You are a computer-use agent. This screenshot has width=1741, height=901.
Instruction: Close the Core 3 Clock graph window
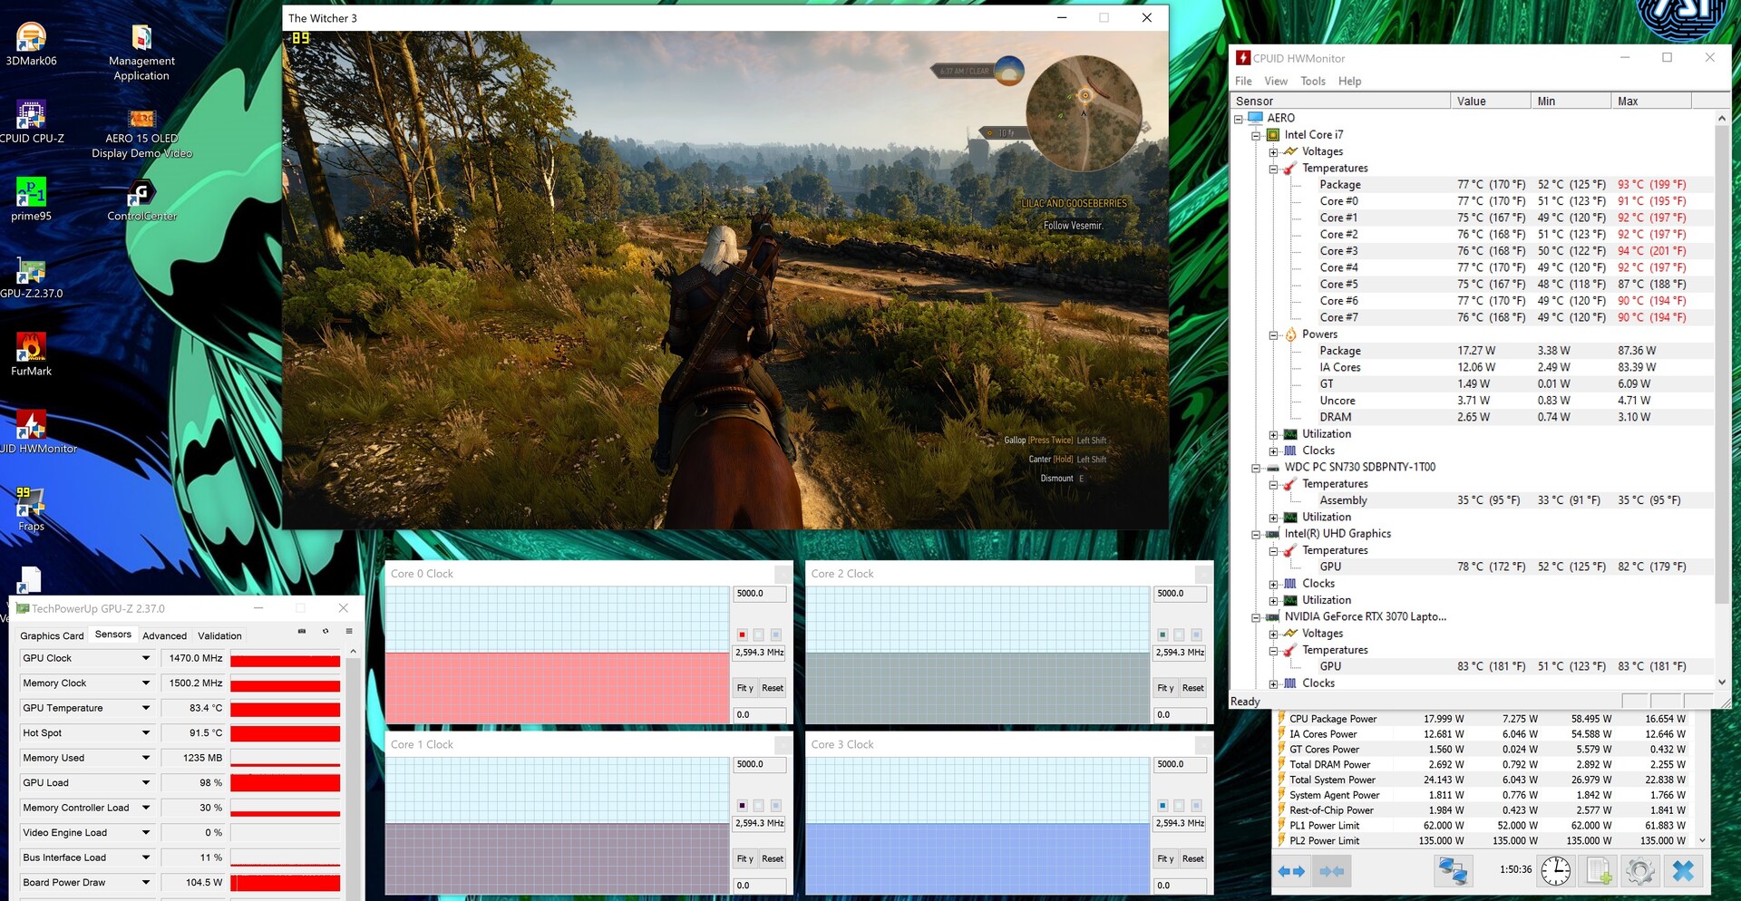tap(1202, 744)
